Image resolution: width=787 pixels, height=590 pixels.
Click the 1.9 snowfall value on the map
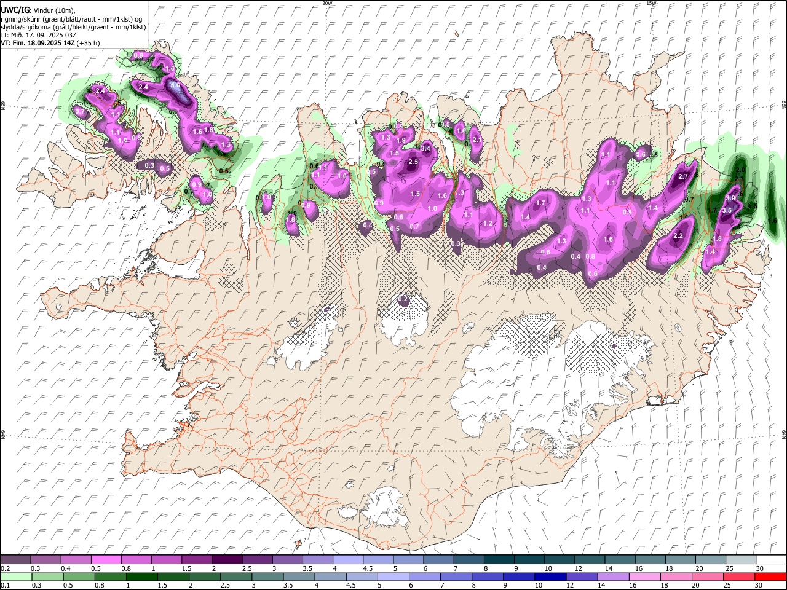point(401,140)
